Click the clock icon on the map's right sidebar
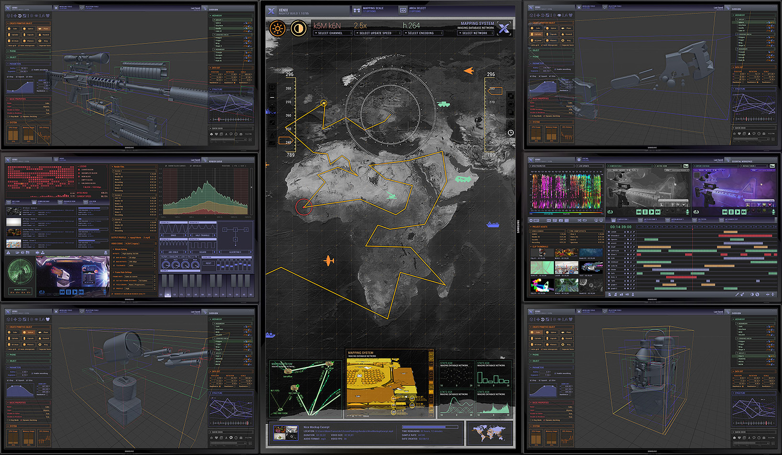The image size is (782, 455). click(510, 132)
